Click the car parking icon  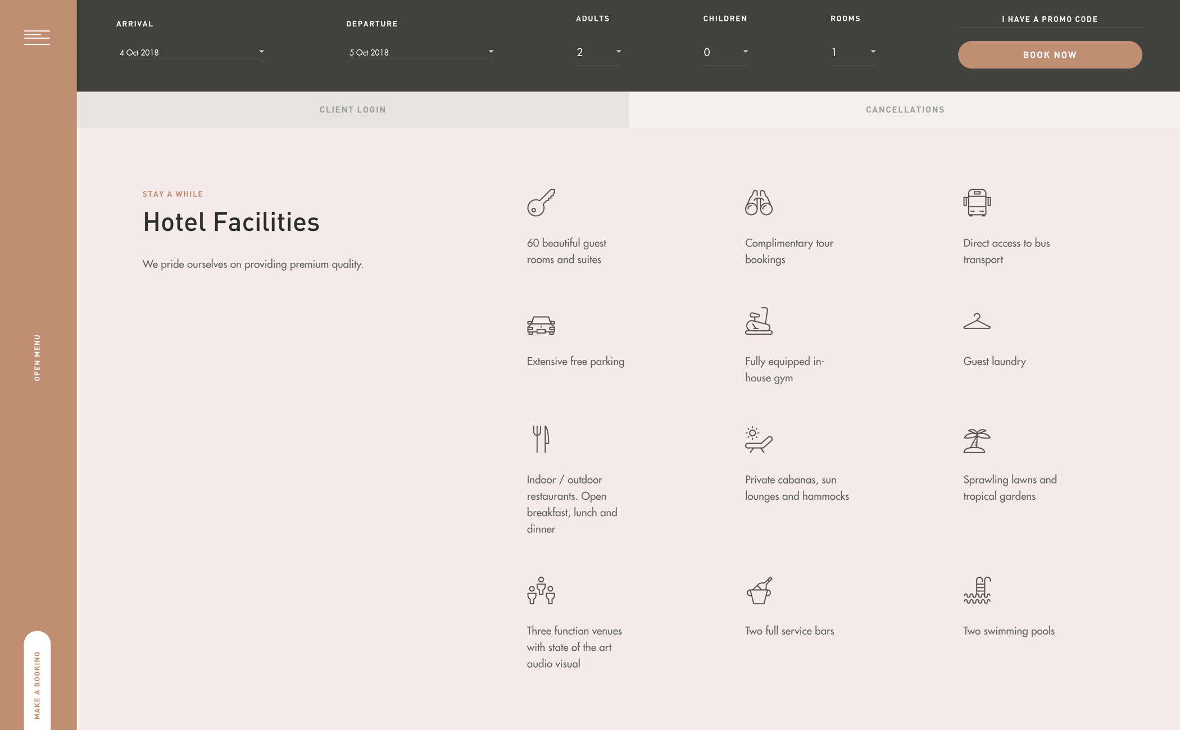pyautogui.click(x=541, y=325)
